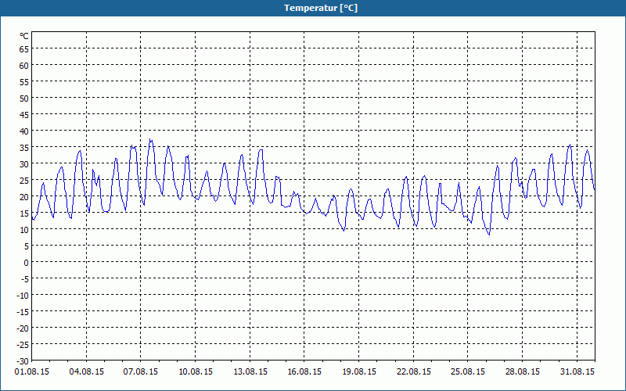
Task: Click the "Temperatur [°C]" chart title
Action: [321, 8]
